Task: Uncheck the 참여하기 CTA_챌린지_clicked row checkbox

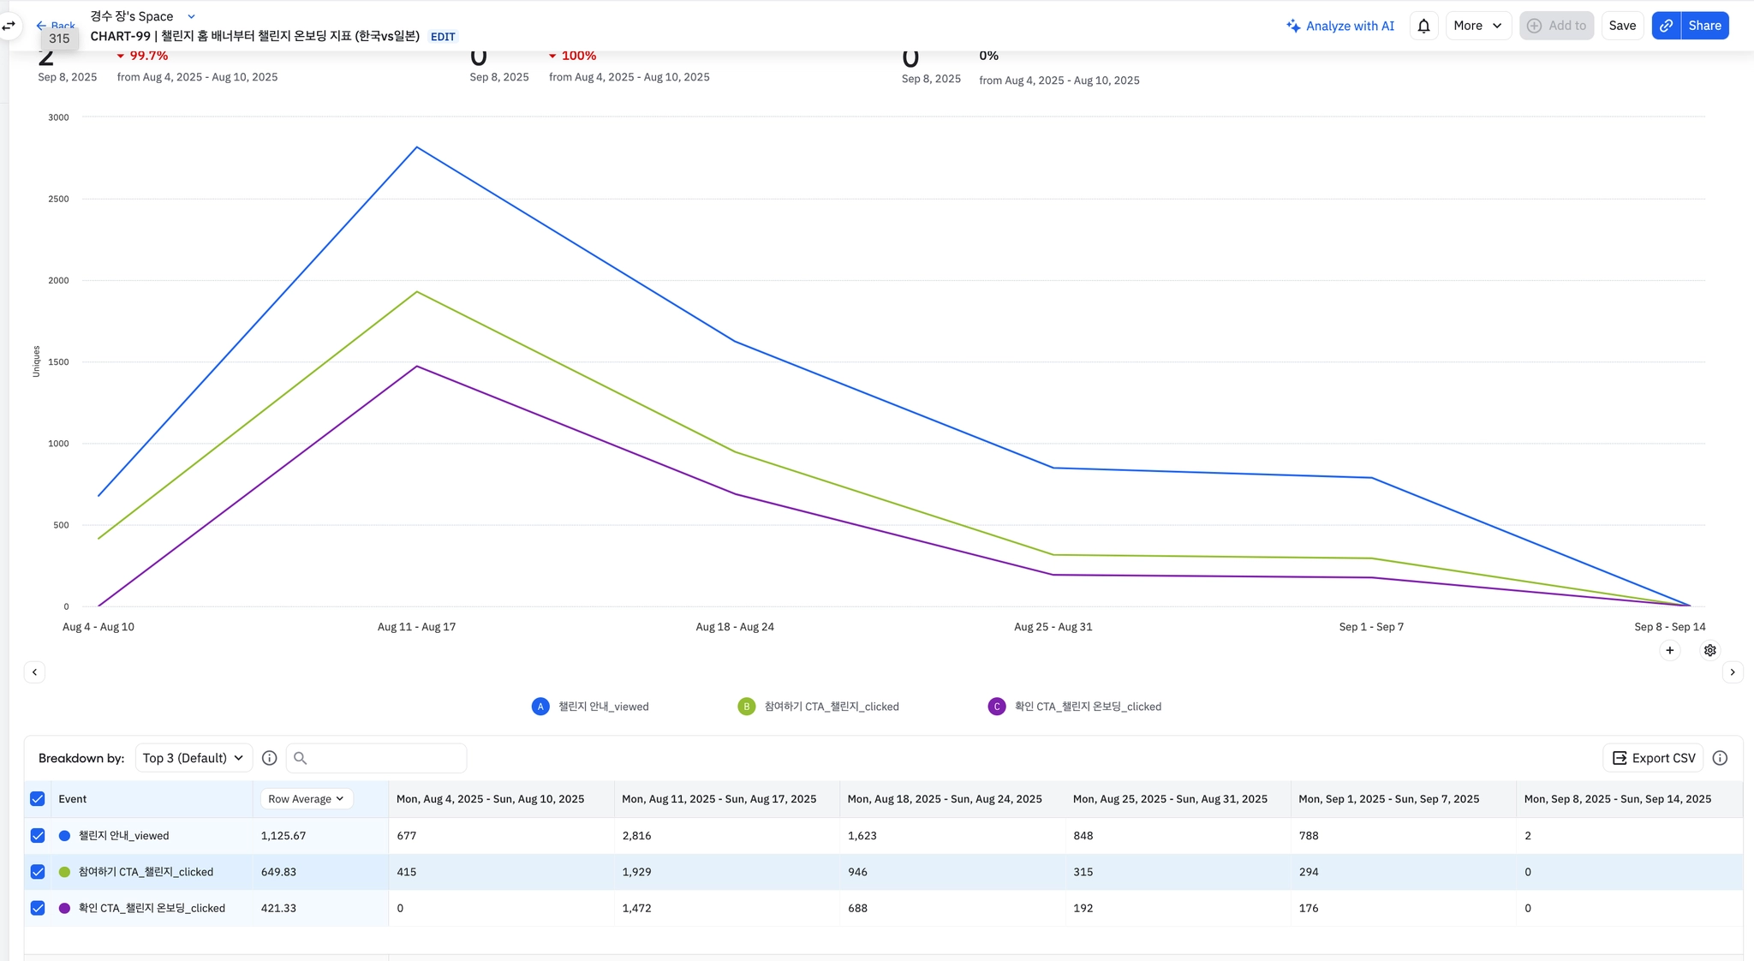Action: tap(38, 872)
